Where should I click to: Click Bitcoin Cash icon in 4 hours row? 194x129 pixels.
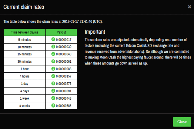click(x=53, y=76)
